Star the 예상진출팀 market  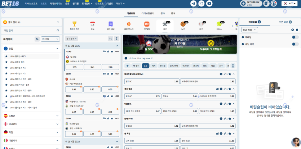230,74
